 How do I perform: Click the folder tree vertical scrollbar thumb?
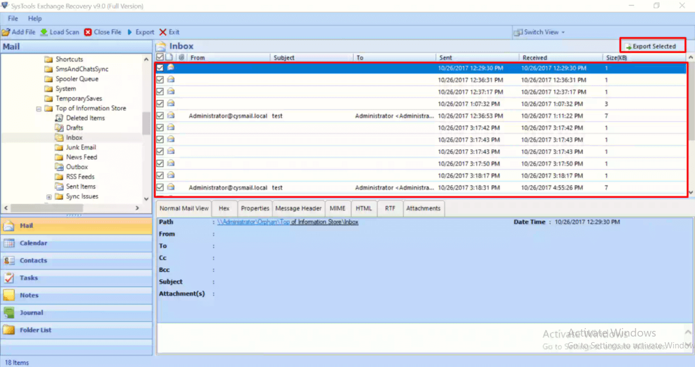(147, 123)
